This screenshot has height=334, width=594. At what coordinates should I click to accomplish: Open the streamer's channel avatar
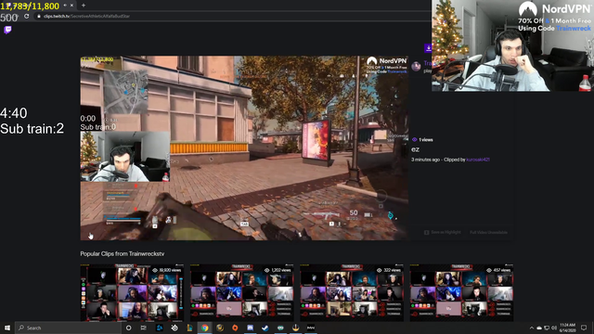pos(417,66)
